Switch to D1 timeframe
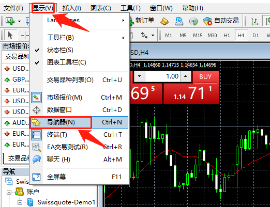 coord(256,36)
